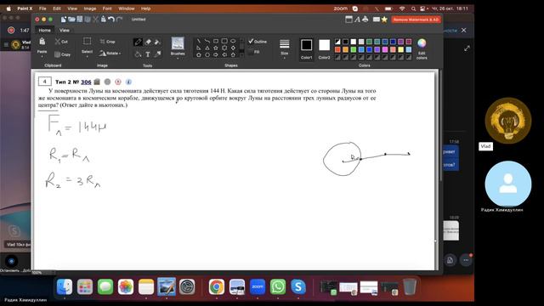The height and width of the screenshot is (306, 544).
Task: Click the blue info icon beside 306
Action: coord(128,82)
